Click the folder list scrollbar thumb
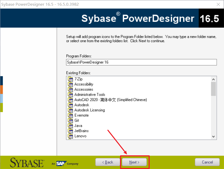The height and width of the screenshot is (169, 224). pos(213,89)
